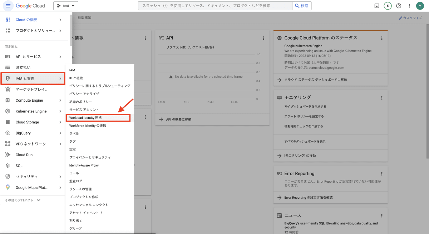Expand Compute Engine submenu chevron
Image resolution: width=429 pixels, height=234 pixels.
point(60,100)
